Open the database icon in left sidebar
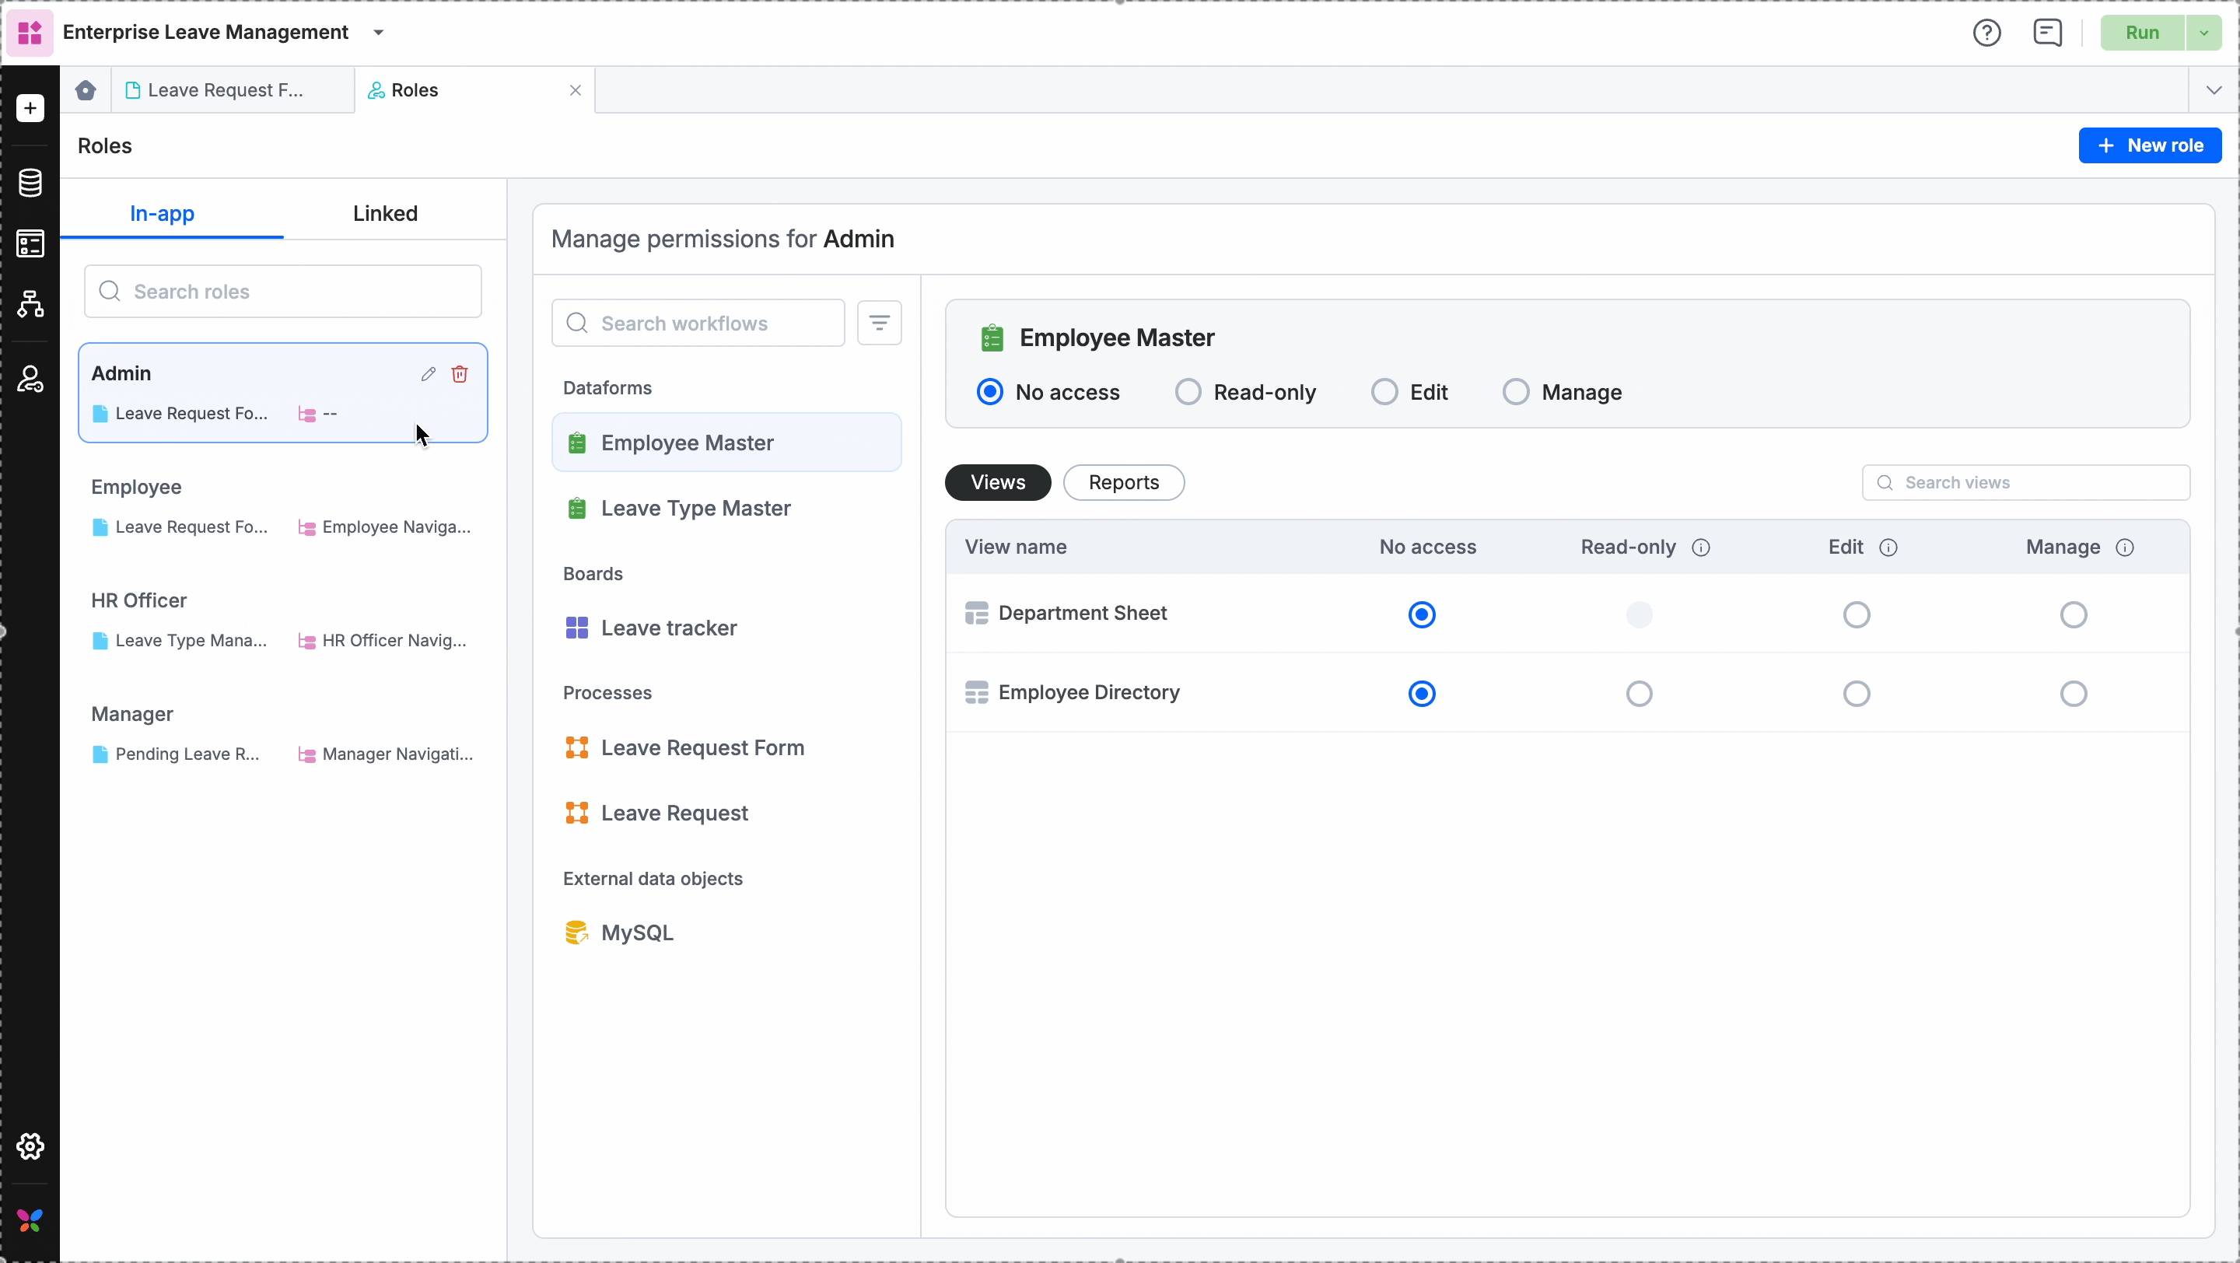Screen dimensions: 2240x1263 click(x=30, y=183)
